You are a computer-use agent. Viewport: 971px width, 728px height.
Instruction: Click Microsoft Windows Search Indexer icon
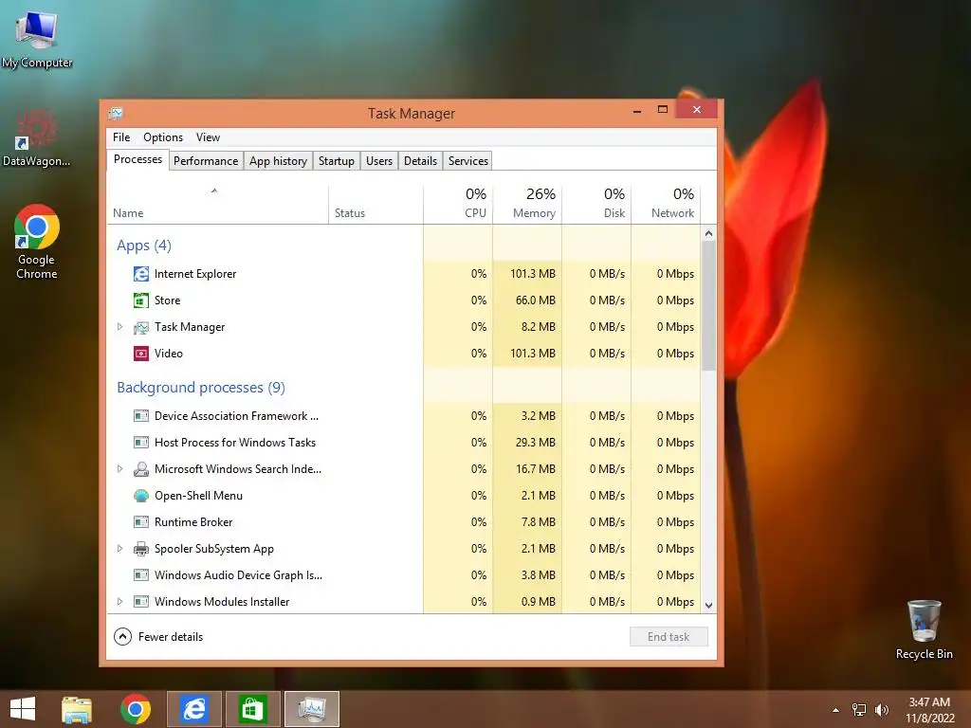pyautogui.click(x=141, y=469)
